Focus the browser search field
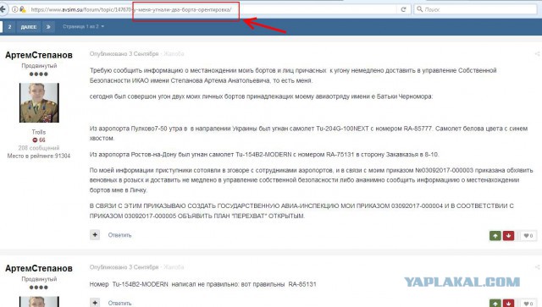The image size is (542, 307). tap(476, 9)
